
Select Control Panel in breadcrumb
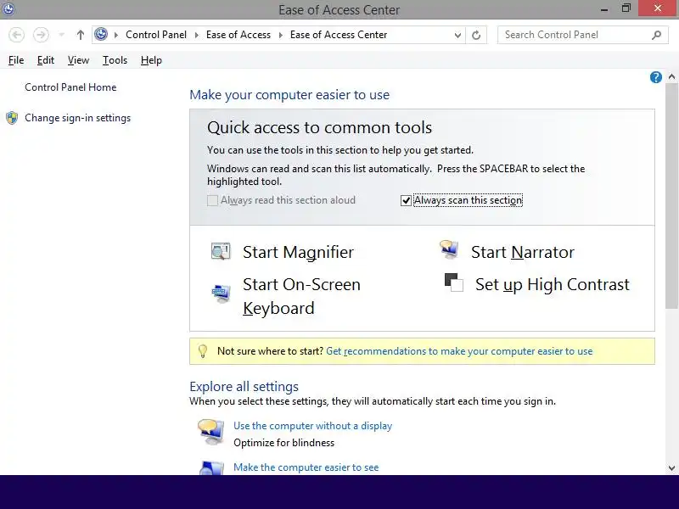point(156,35)
